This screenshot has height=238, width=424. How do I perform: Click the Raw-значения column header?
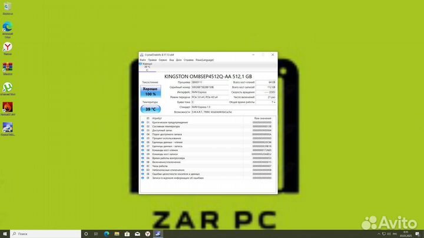(263, 118)
